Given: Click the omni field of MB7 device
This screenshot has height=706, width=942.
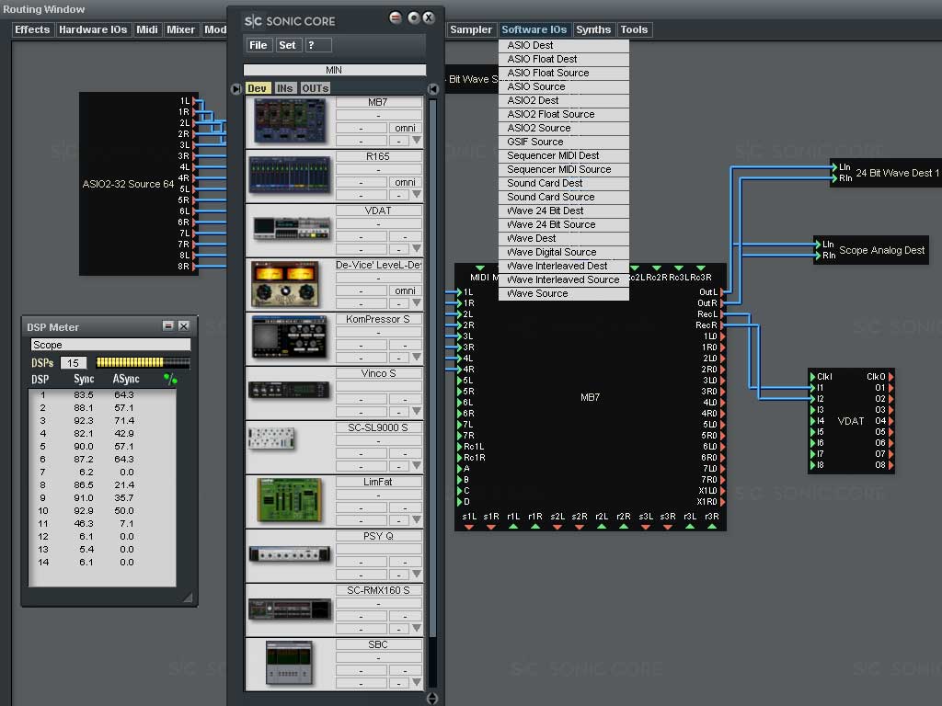Looking at the screenshot, I should [x=405, y=128].
